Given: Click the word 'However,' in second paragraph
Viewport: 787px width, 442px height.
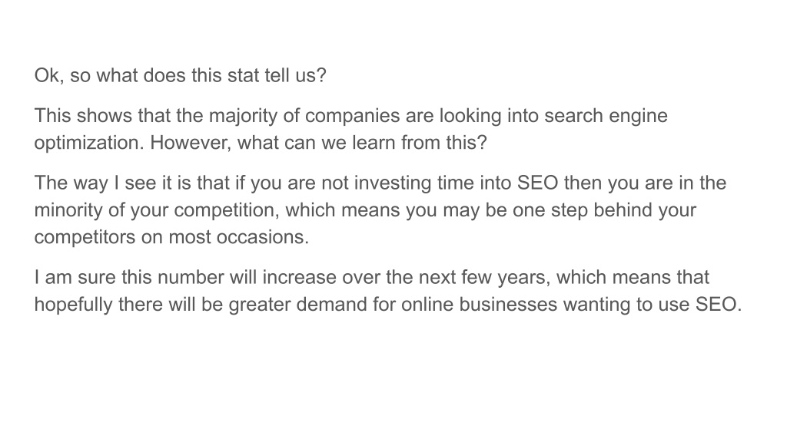Looking at the screenshot, I should [x=191, y=143].
